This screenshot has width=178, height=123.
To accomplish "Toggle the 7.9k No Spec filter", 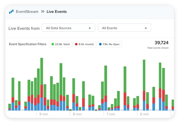I will [109, 44].
